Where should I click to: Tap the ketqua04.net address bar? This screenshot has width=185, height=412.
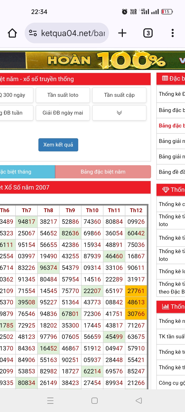coord(67,33)
